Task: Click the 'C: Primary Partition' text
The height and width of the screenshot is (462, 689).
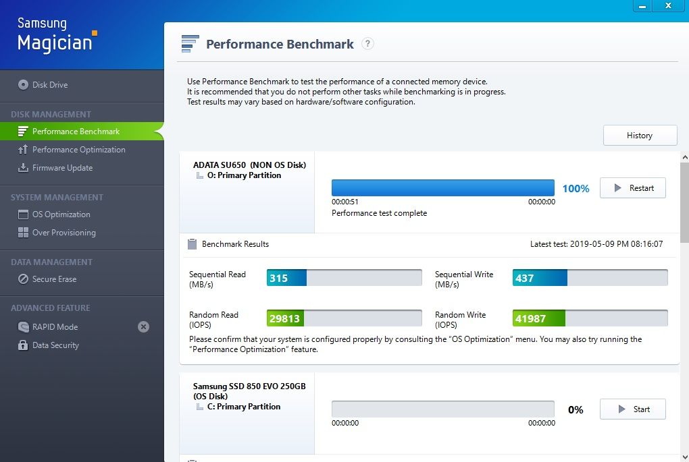Action: click(244, 407)
